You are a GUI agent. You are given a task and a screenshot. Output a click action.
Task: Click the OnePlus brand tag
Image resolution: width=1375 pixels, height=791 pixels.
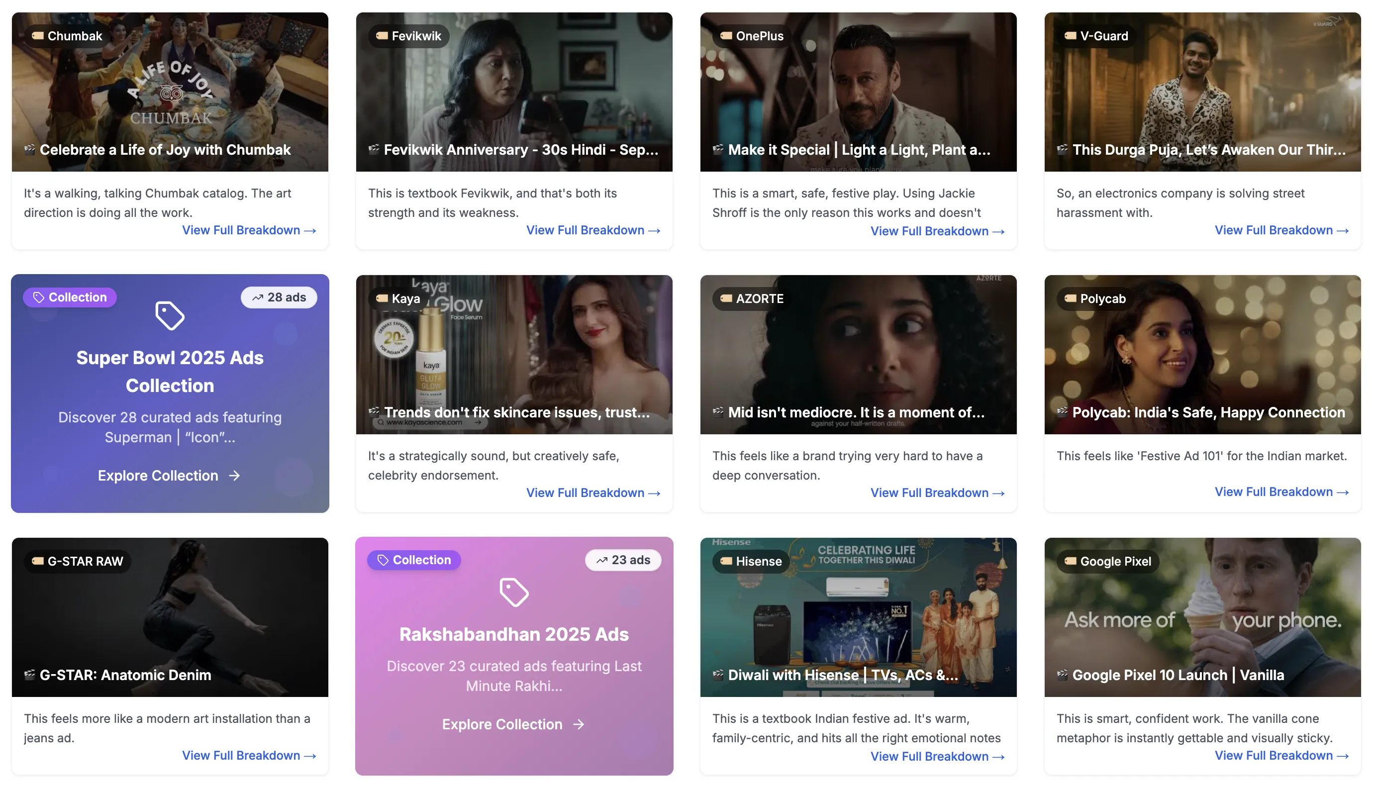click(752, 36)
